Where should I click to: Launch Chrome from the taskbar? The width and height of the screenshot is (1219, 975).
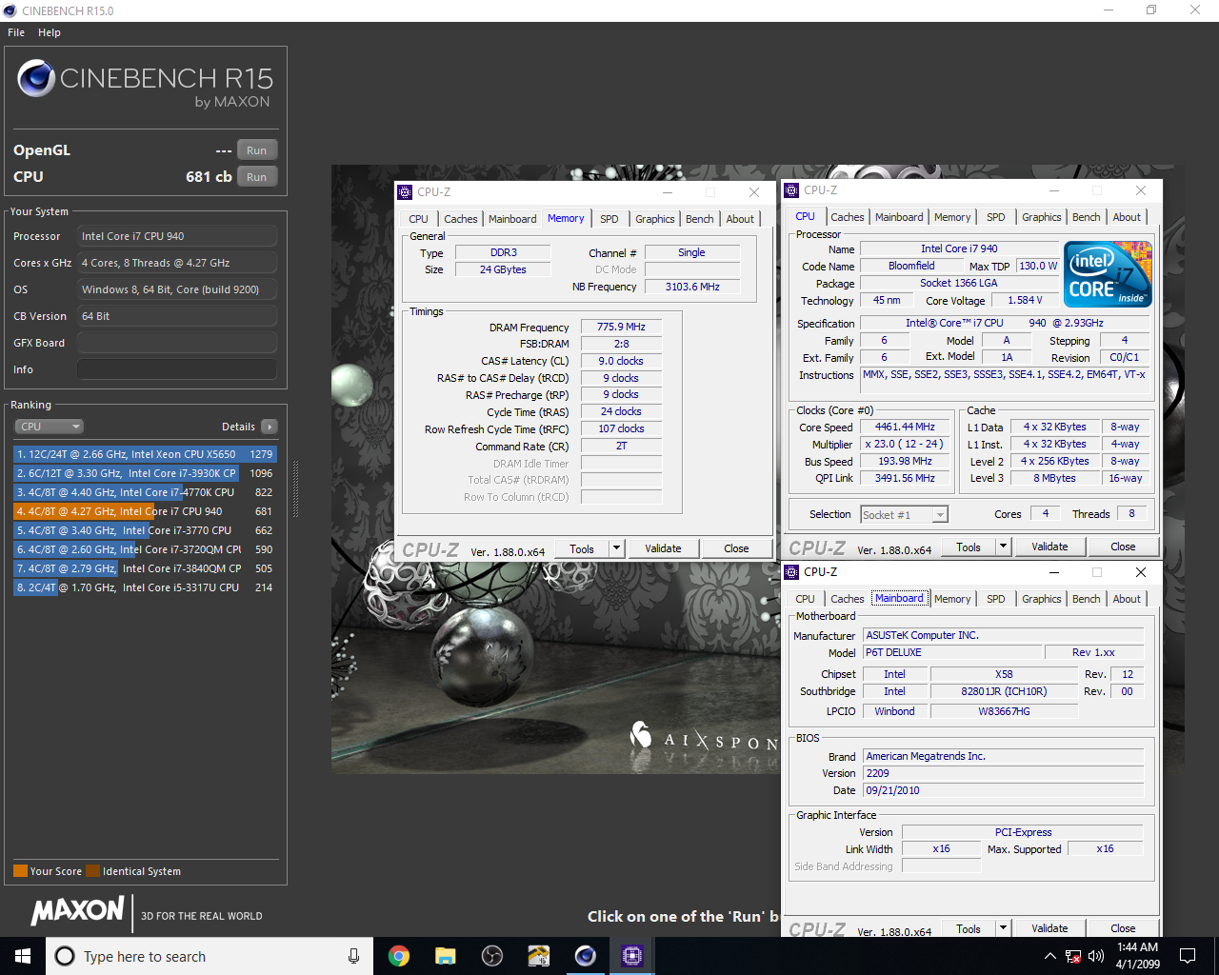[x=399, y=956]
